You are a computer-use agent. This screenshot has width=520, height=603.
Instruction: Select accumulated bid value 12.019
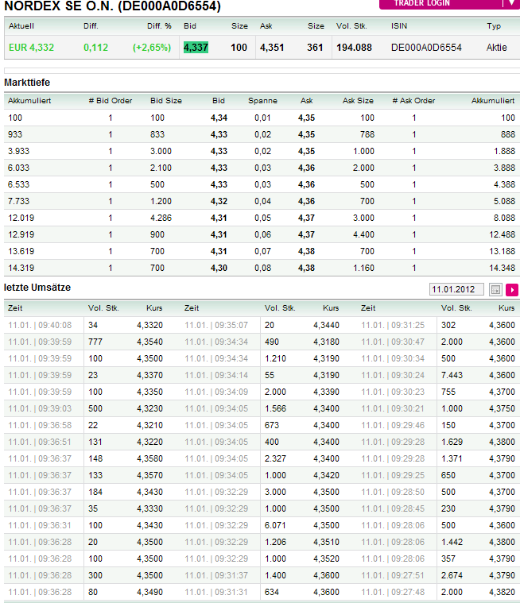click(21, 218)
